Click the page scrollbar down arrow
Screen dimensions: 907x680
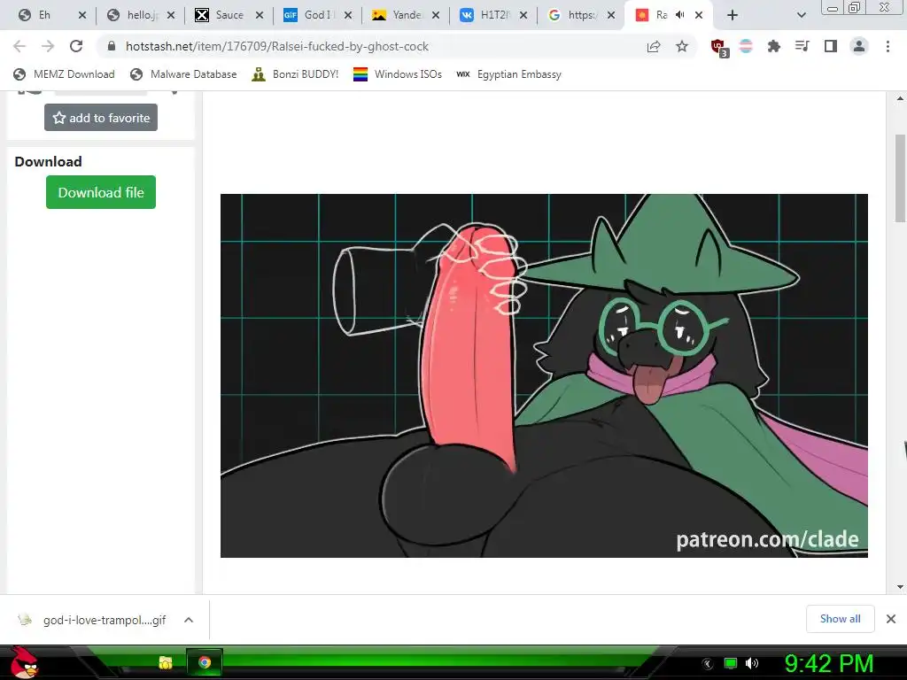click(x=900, y=587)
